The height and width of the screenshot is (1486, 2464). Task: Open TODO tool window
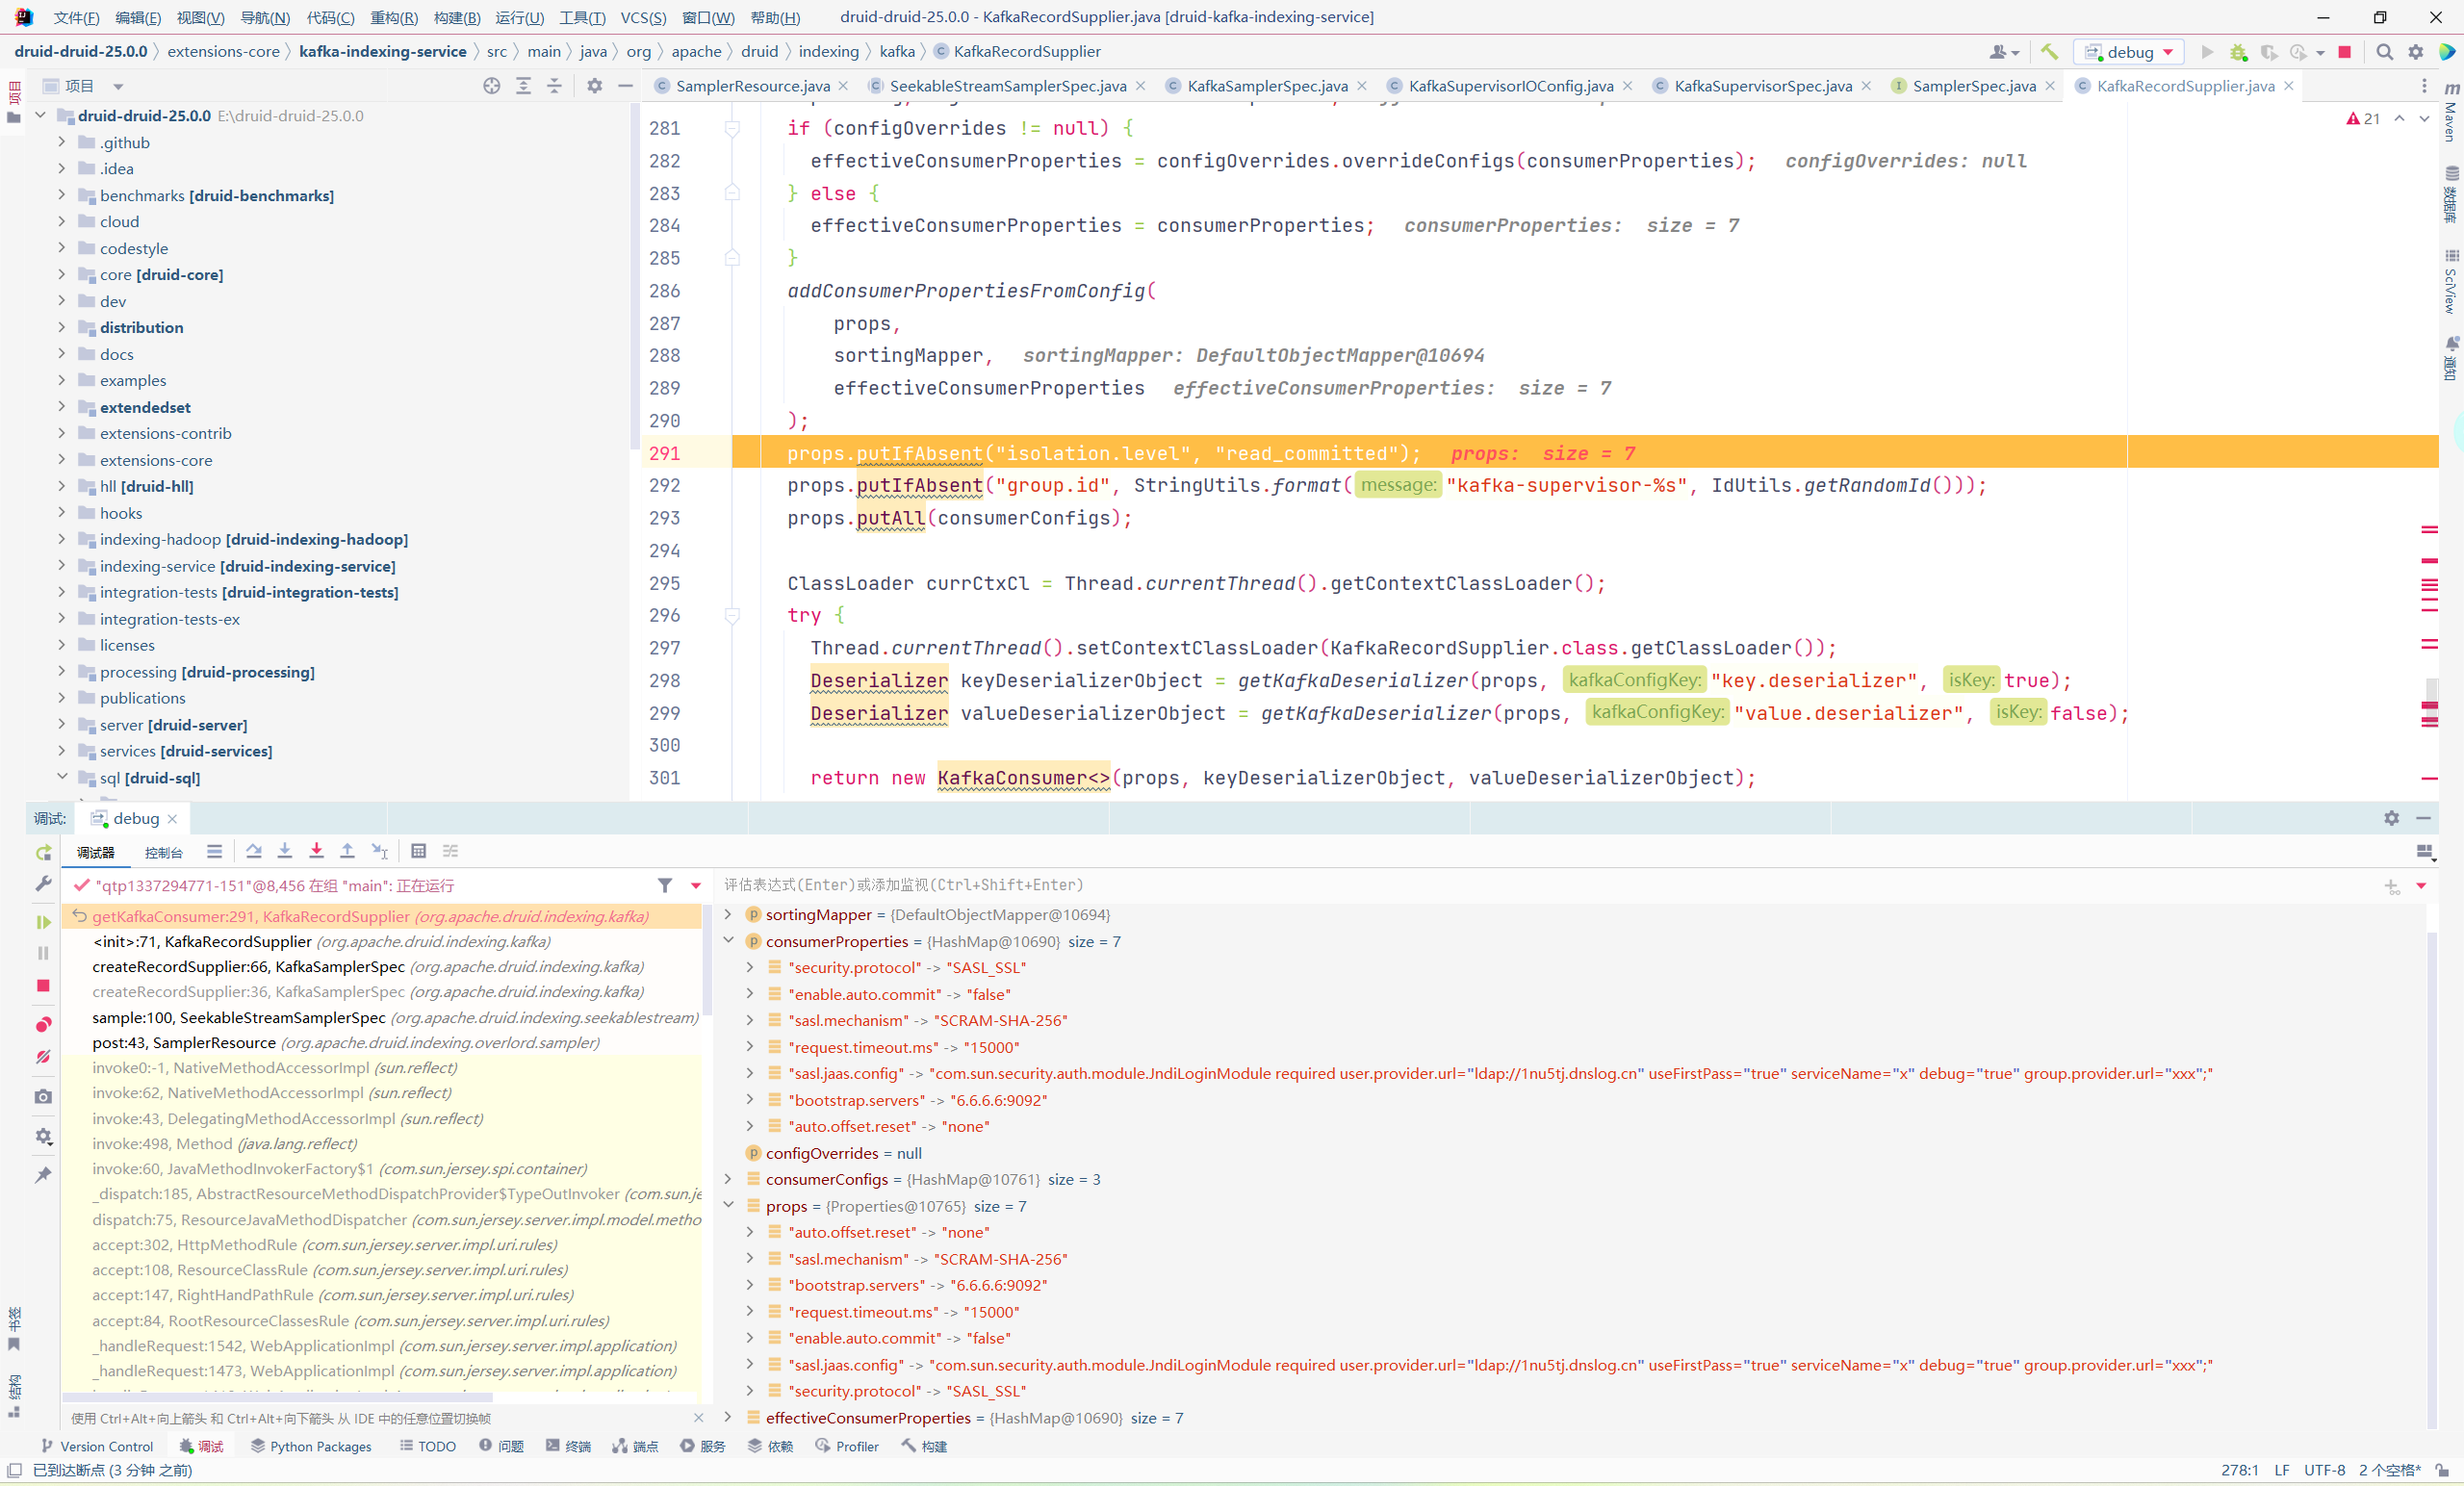click(427, 1447)
